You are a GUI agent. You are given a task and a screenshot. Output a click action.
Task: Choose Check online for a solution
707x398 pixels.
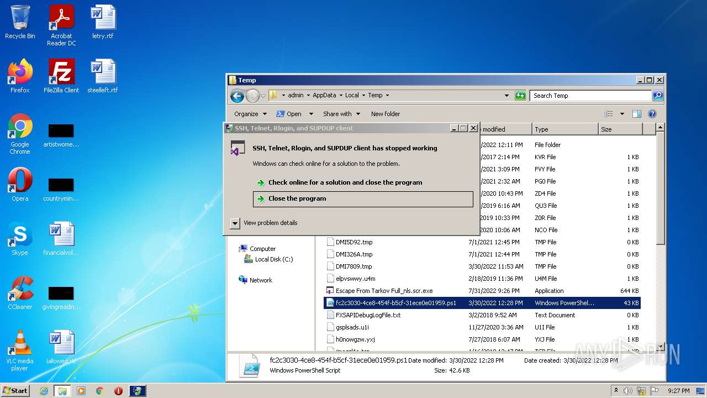[x=363, y=182]
